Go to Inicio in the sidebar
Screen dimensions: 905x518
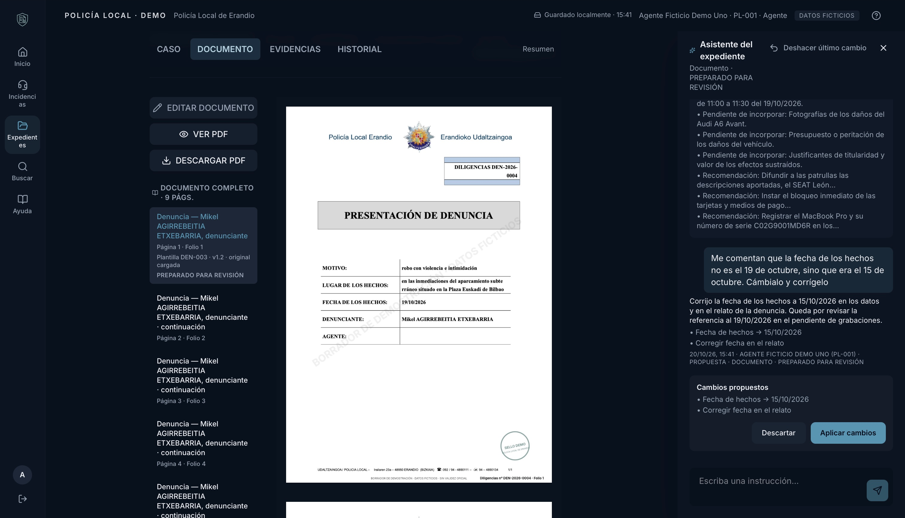(x=22, y=57)
